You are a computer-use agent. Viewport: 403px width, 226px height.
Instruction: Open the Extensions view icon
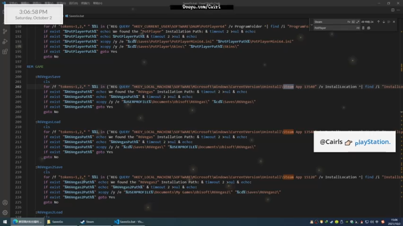tap(5, 52)
